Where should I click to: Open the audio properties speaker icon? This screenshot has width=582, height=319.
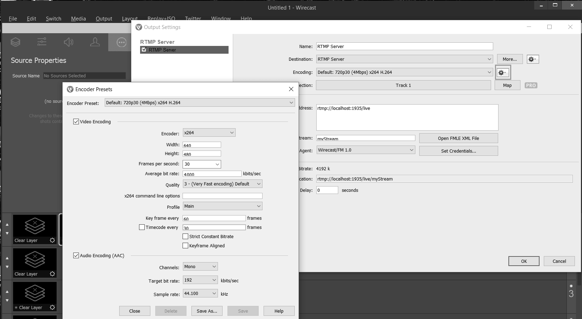pyautogui.click(x=69, y=42)
